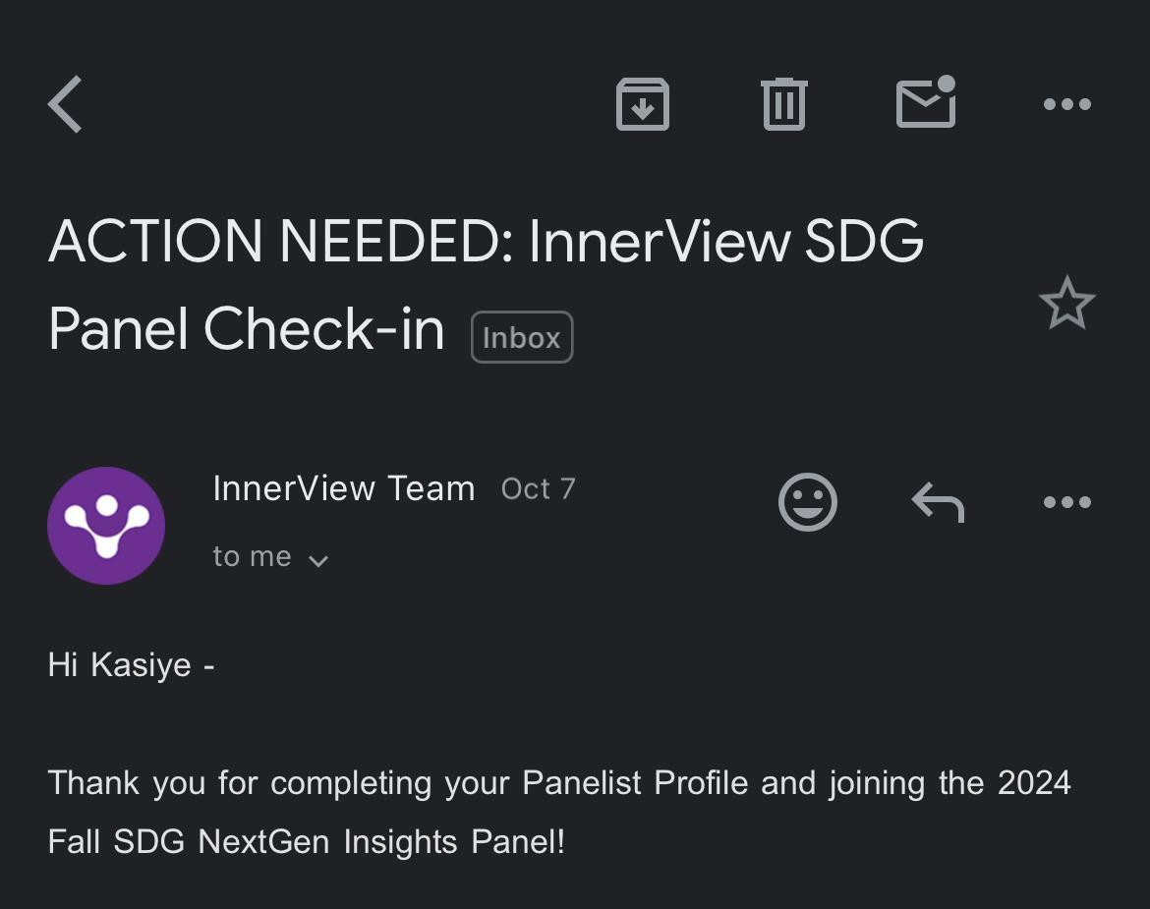Go back using the back arrow
This screenshot has height=909, width=1150.
(66, 104)
